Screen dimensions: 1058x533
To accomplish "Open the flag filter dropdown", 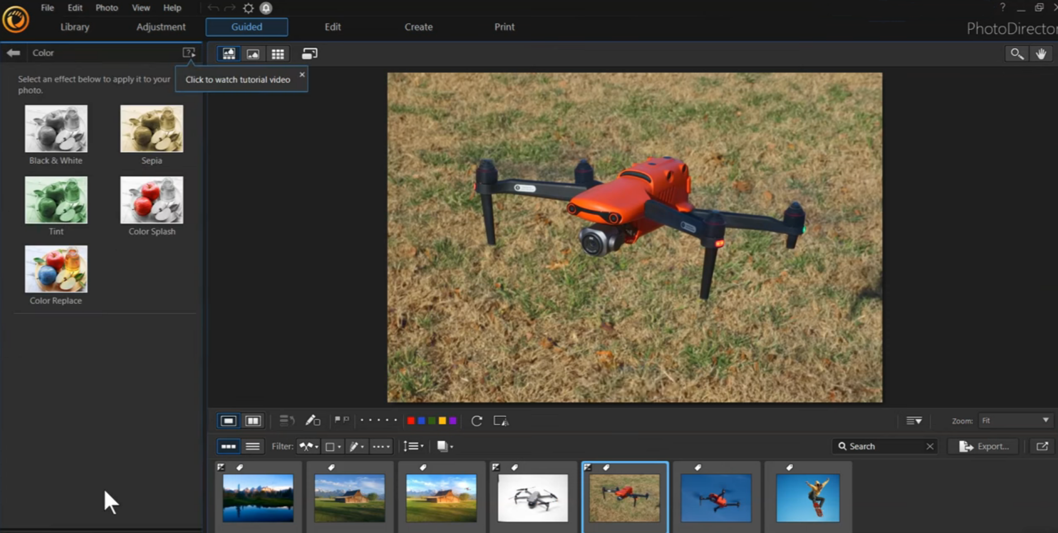I will [308, 446].
